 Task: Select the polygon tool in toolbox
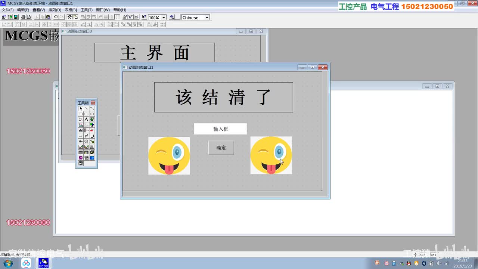point(81,120)
